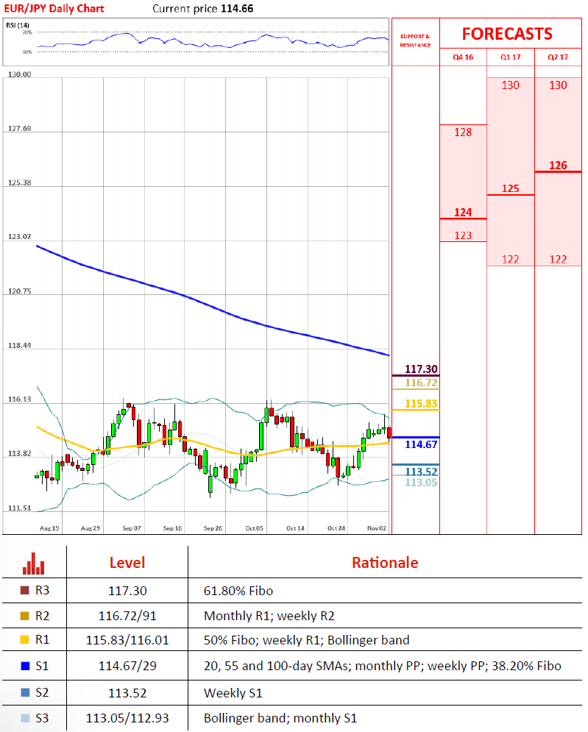
Task: Click the 113.05 support level label
Action: tap(421, 483)
